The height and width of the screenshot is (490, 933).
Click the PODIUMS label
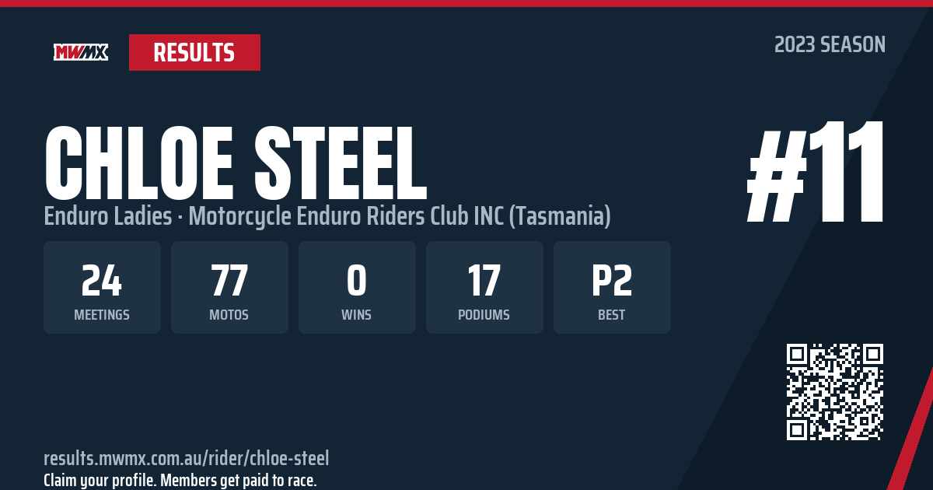(484, 315)
